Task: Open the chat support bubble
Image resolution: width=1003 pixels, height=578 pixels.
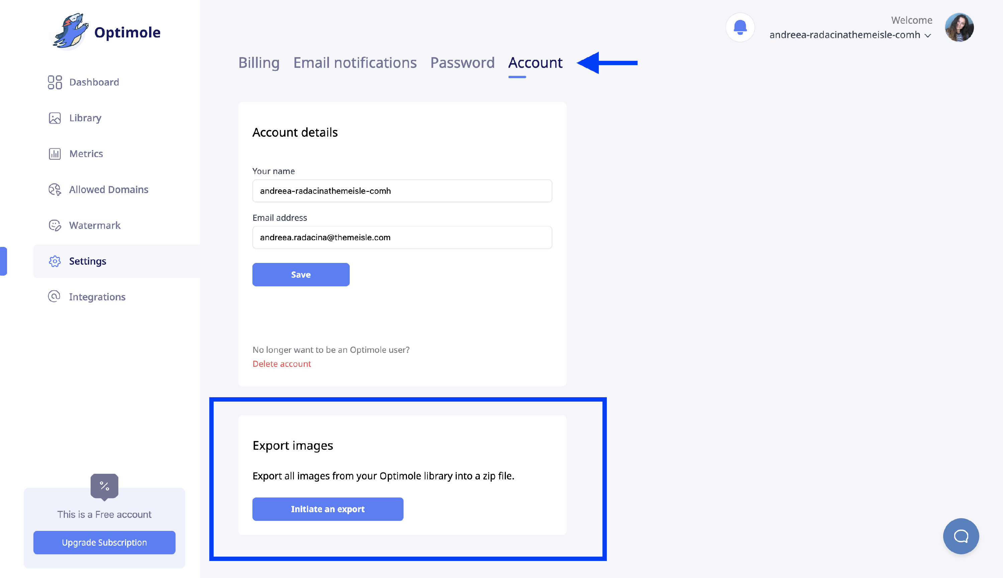Action: pyautogui.click(x=961, y=536)
